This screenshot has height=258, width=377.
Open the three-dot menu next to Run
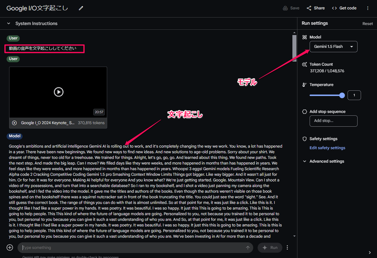pyautogui.click(x=287, y=247)
